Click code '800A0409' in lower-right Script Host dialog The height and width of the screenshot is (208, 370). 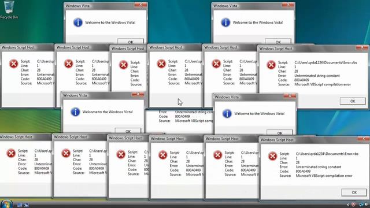coord(303,171)
